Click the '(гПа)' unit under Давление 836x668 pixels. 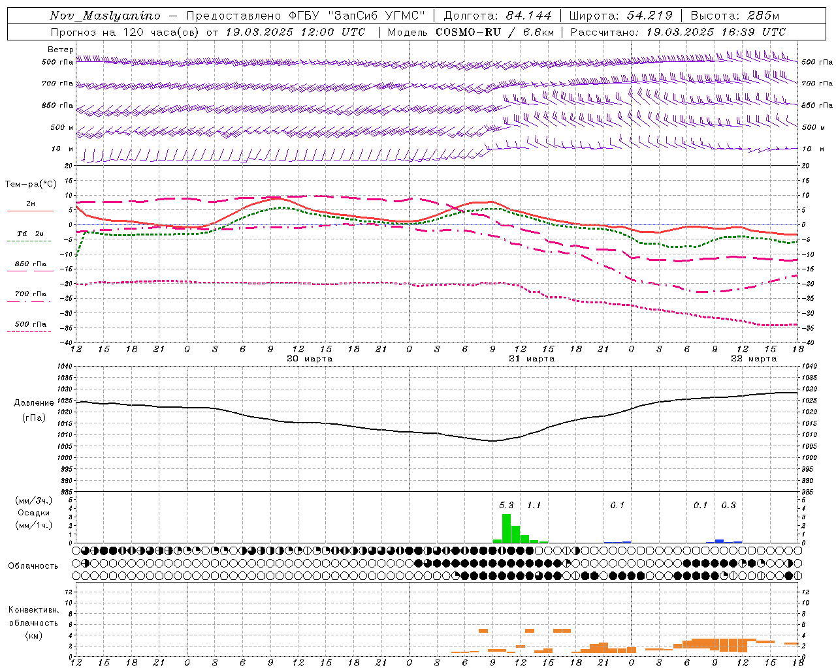[x=34, y=418]
